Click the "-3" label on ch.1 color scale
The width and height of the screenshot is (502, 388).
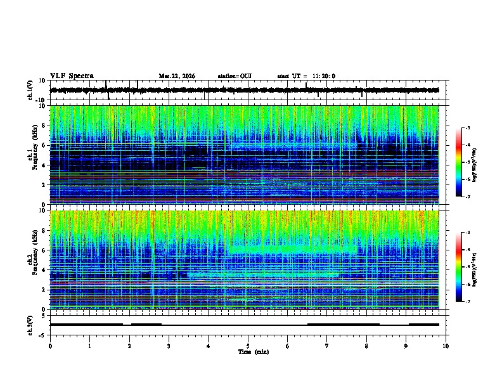(468, 127)
